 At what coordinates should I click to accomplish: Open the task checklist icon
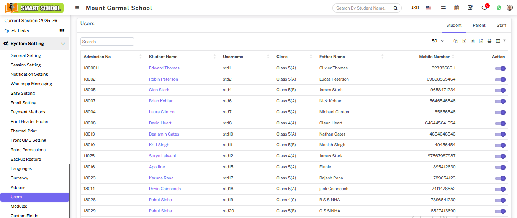pos(470,8)
